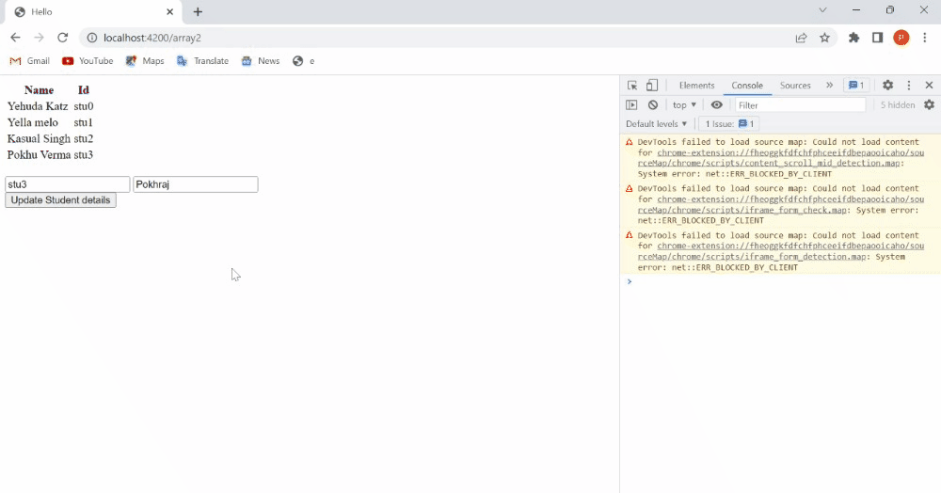Open the issues badge in DevTools toolbar

click(x=856, y=86)
